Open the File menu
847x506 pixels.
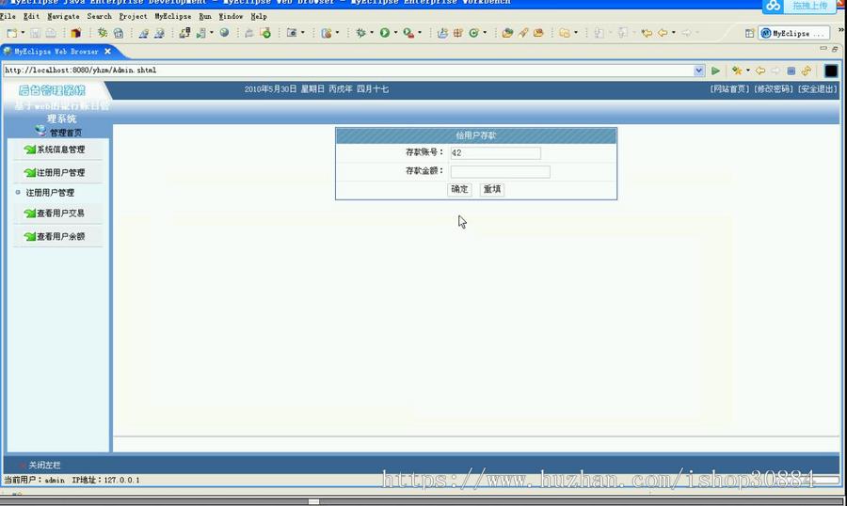click(8, 17)
